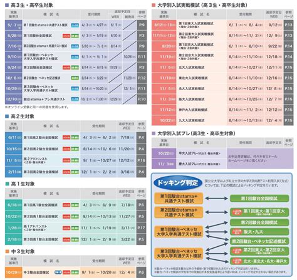Click the "P.17" page reference cell
The height and width of the screenshot is (280, 297).
coord(141,228)
